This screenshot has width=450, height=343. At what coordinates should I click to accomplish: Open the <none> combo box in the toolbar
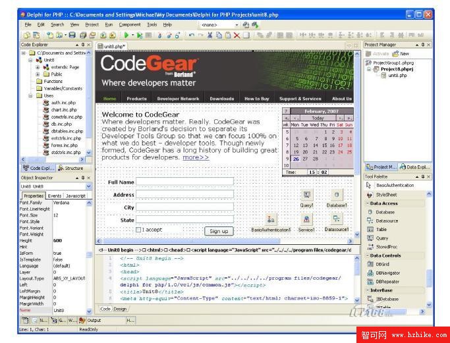point(237,25)
